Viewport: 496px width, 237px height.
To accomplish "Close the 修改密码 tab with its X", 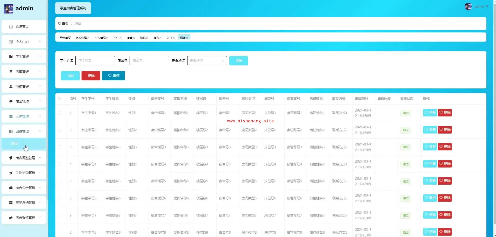I will [x=88, y=38].
